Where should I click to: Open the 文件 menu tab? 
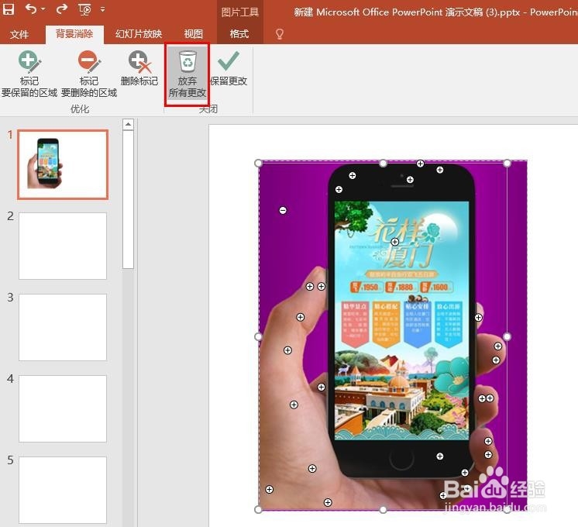tap(19, 34)
